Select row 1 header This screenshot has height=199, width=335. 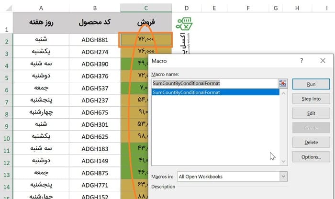click(x=6, y=23)
